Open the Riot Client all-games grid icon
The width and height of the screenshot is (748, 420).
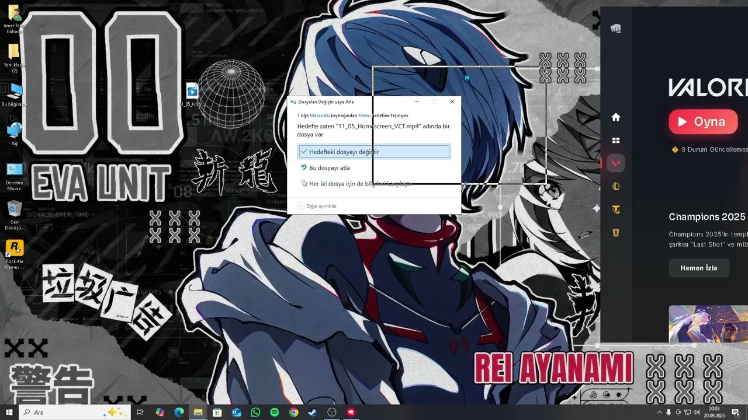(x=615, y=141)
